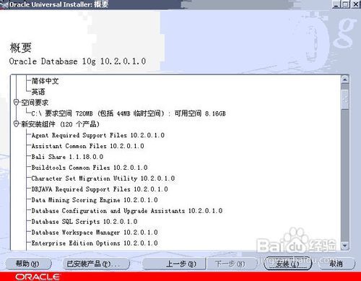Select the 空间要求 tree label
The width and height of the screenshot is (361, 281).
tap(35, 103)
